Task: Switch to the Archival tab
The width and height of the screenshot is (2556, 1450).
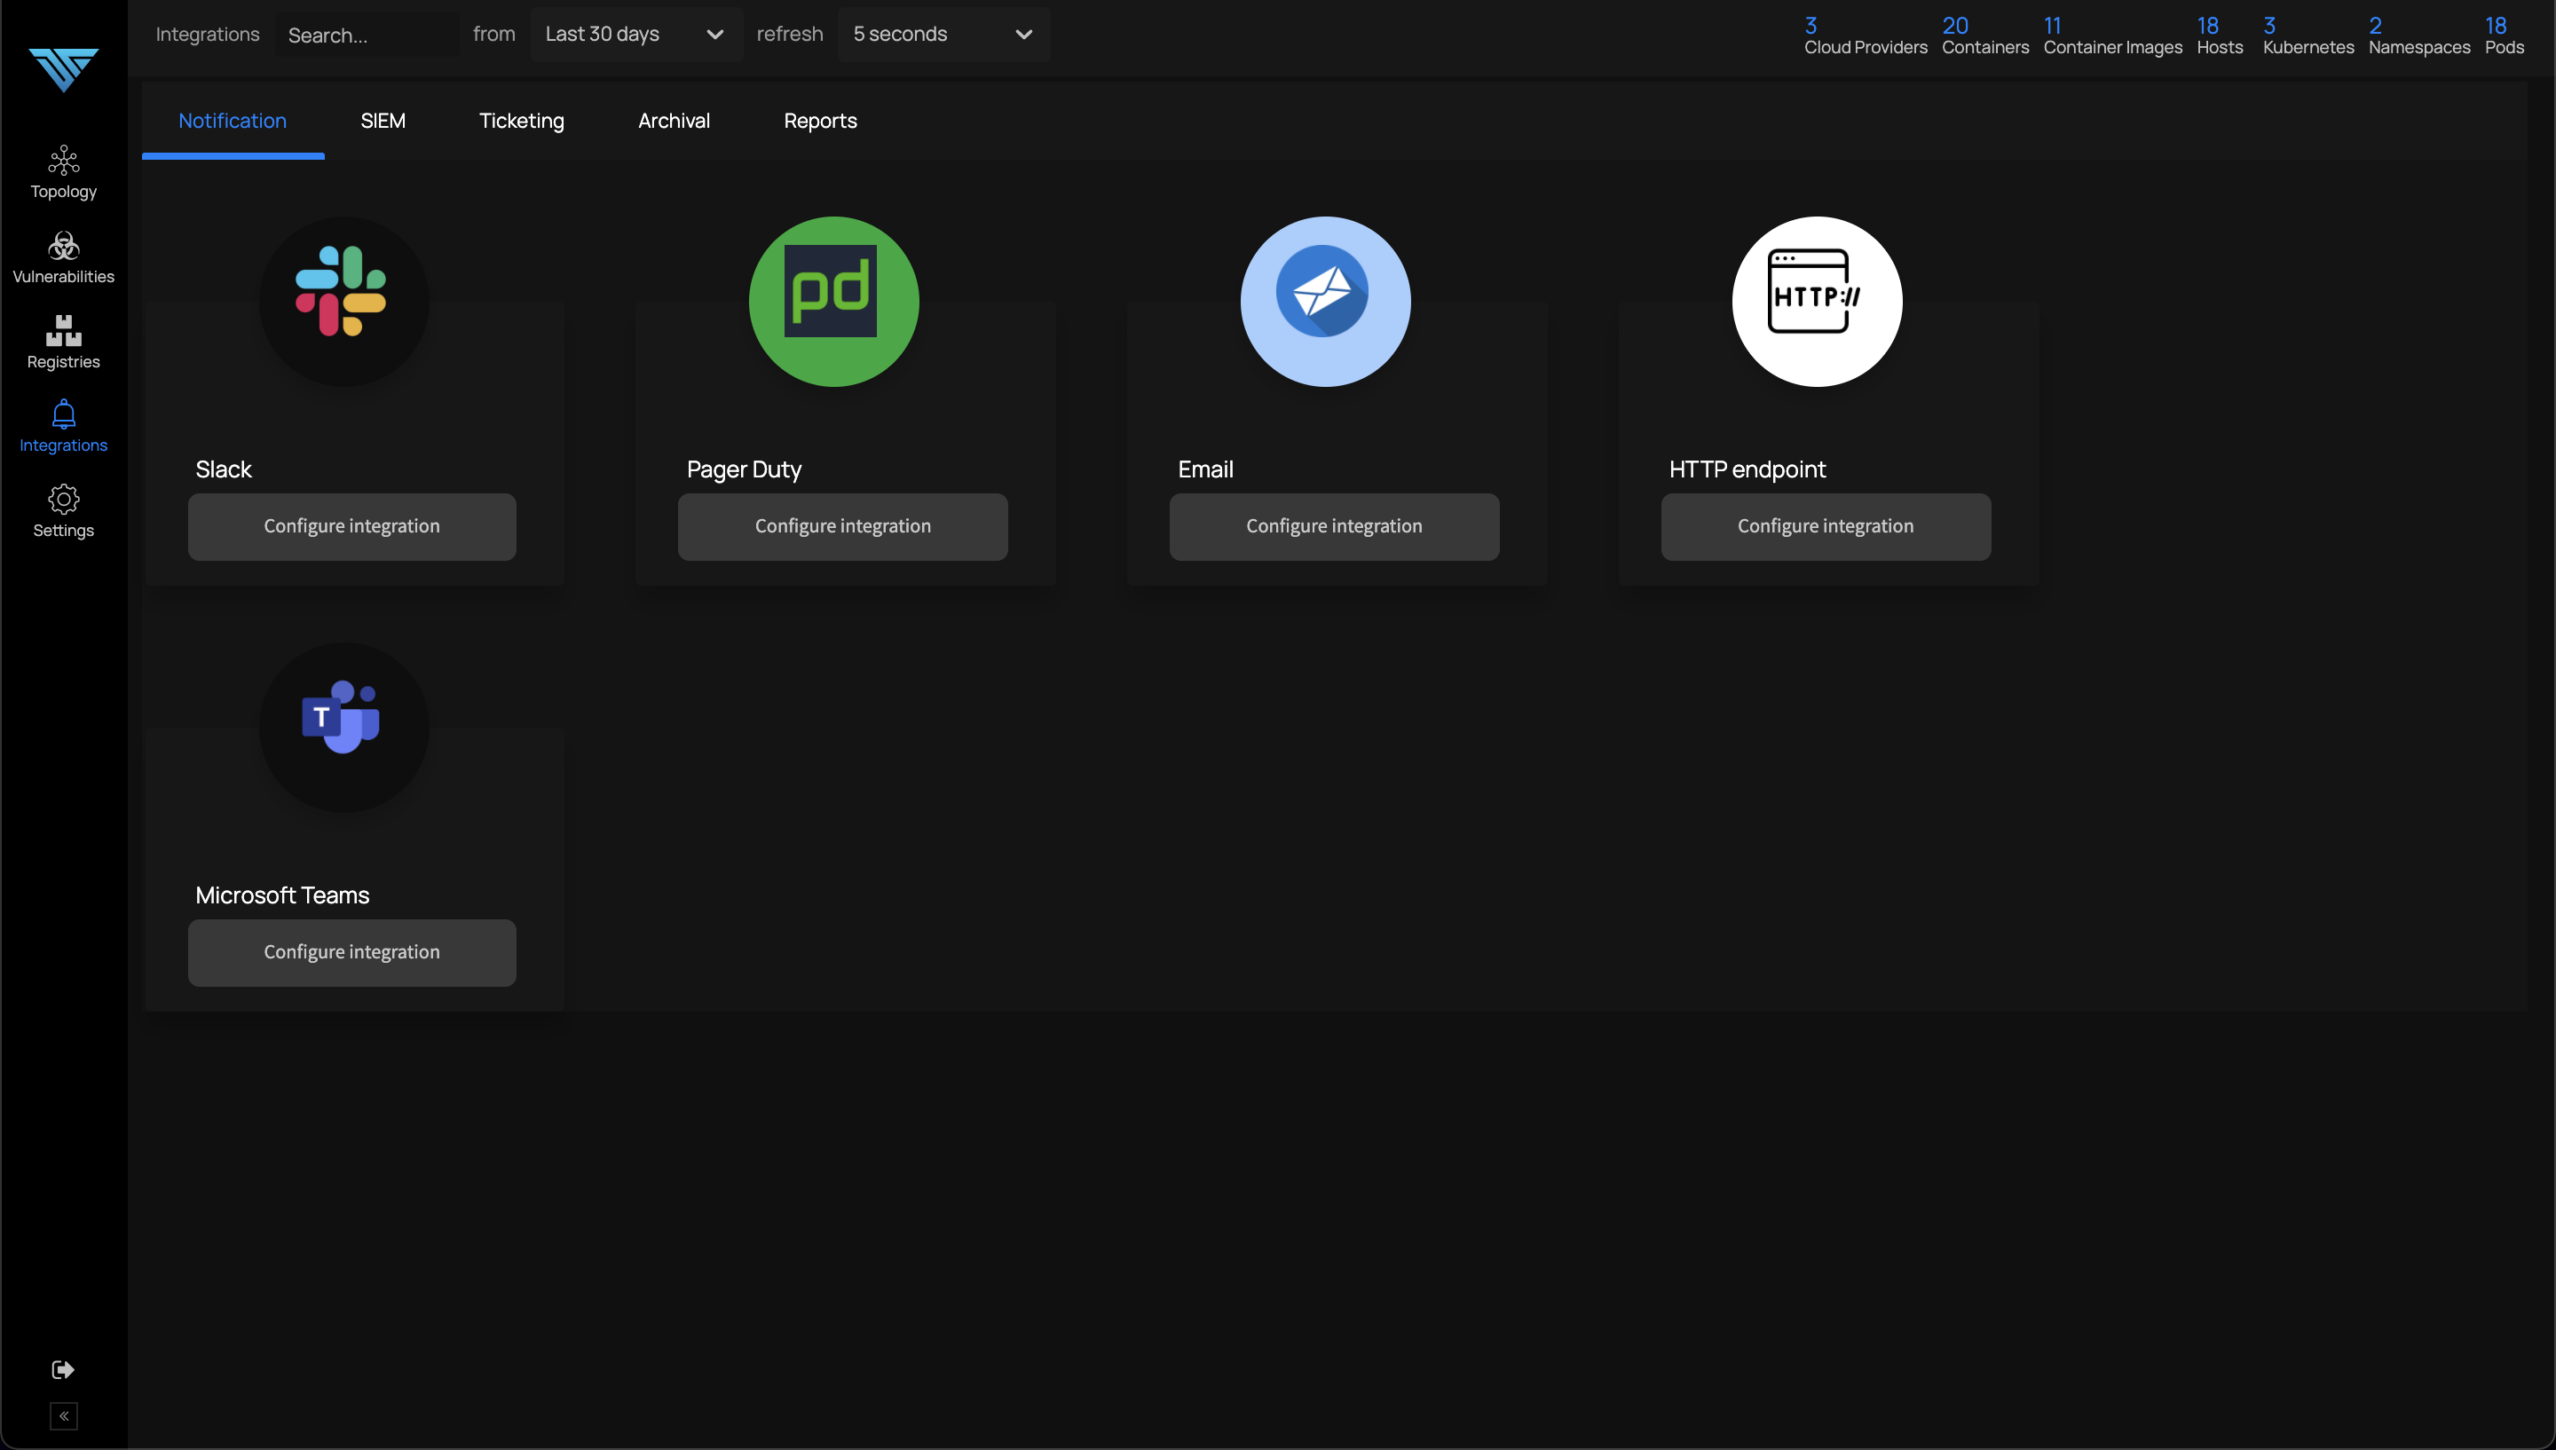Action: pos(674,121)
